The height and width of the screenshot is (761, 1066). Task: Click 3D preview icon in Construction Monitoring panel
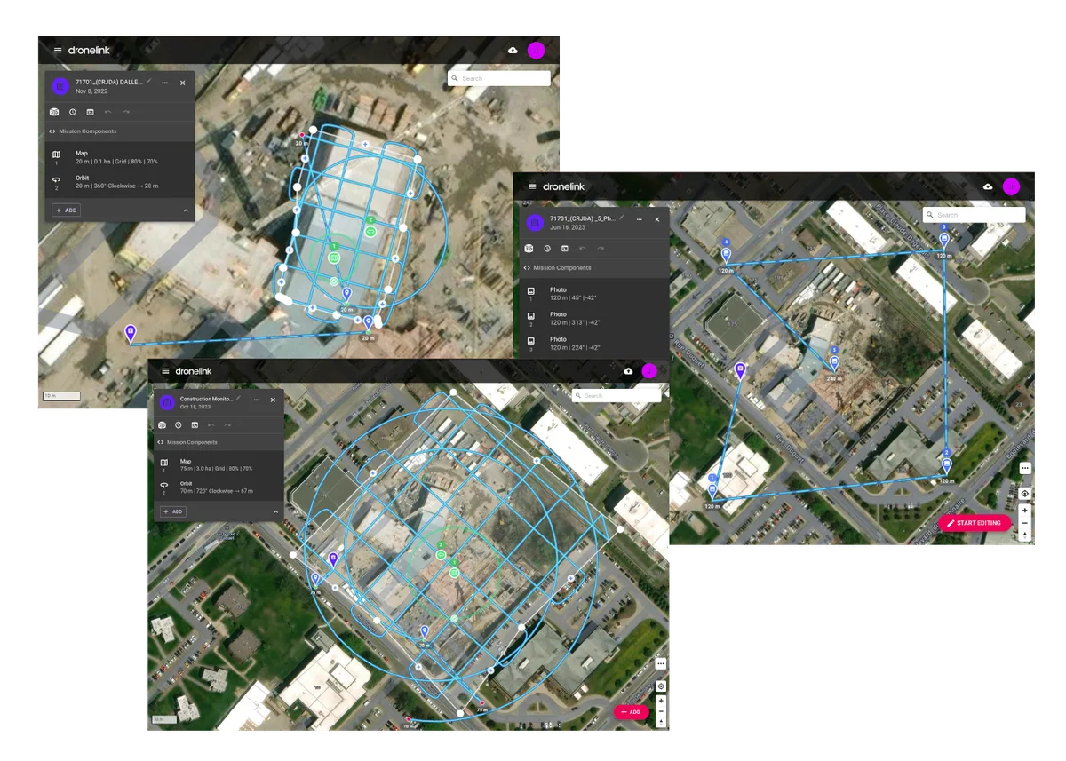point(162,425)
